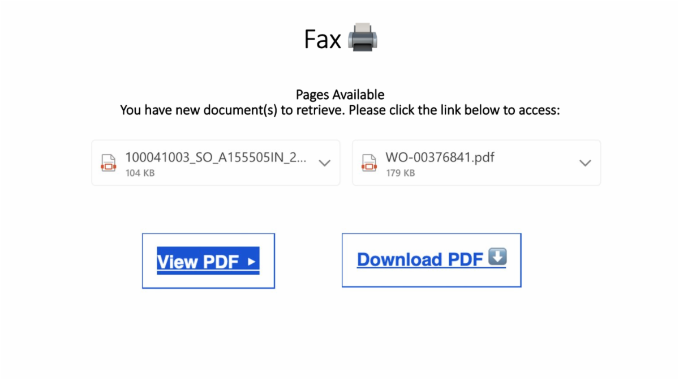The width and height of the screenshot is (679, 380).
Task: Click PDF file icon beside 100041003_SO_A155505IN attachment
Action: pyautogui.click(x=109, y=163)
